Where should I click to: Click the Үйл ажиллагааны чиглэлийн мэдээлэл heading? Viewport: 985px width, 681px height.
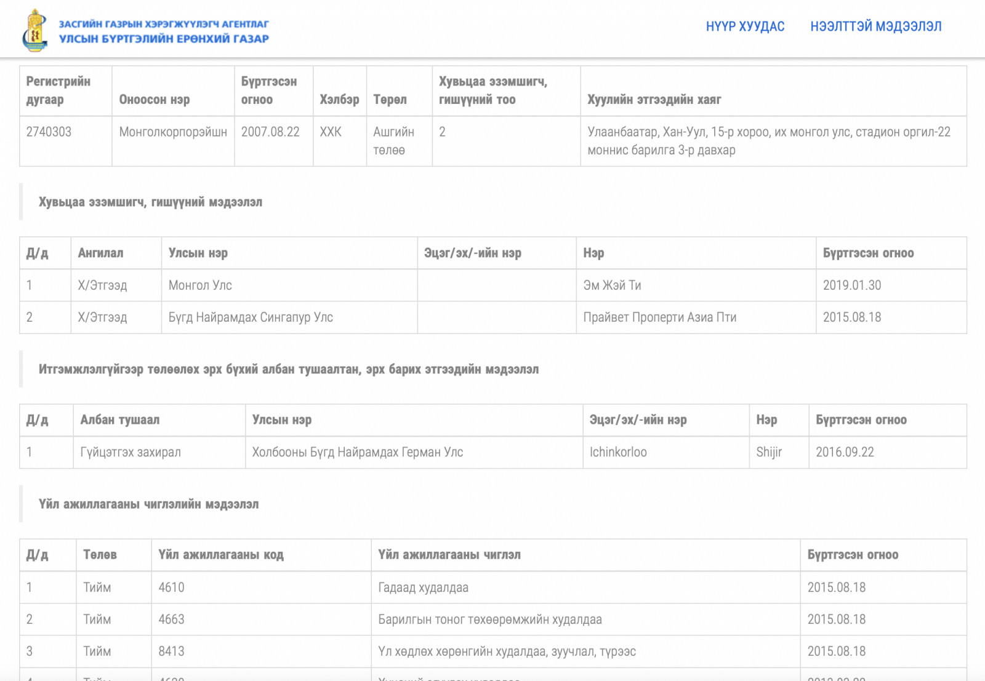(148, 504)
